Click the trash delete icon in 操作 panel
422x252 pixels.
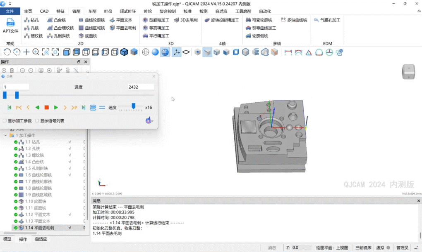point(12,71)
